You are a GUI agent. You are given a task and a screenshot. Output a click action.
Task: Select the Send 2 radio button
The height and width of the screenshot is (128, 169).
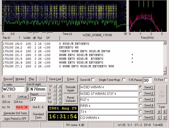pos(140,93)
